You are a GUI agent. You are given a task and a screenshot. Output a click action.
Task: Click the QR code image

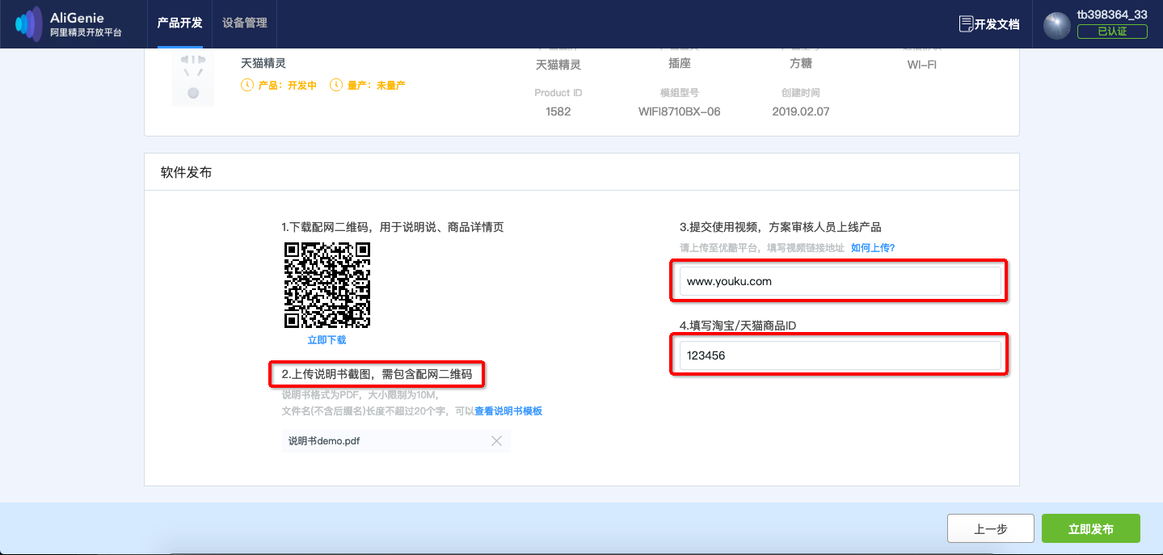tap(327, 285)
